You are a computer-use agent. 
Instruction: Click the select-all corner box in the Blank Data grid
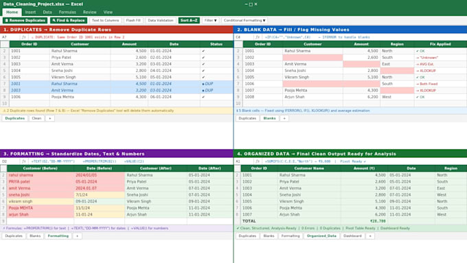point(238,45)
